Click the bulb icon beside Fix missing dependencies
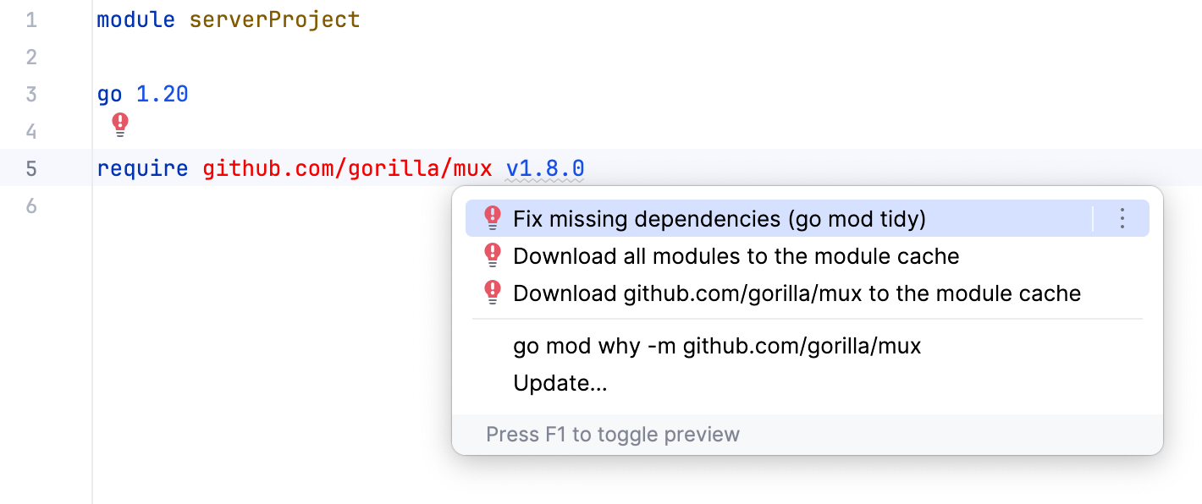The image size is (1202, 504). tap(492, 218)
